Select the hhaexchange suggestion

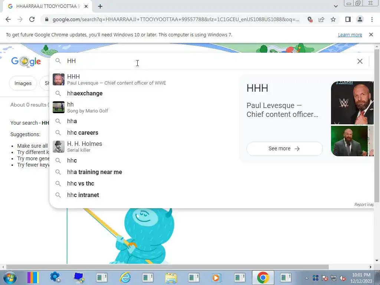(x=143, y=93)
